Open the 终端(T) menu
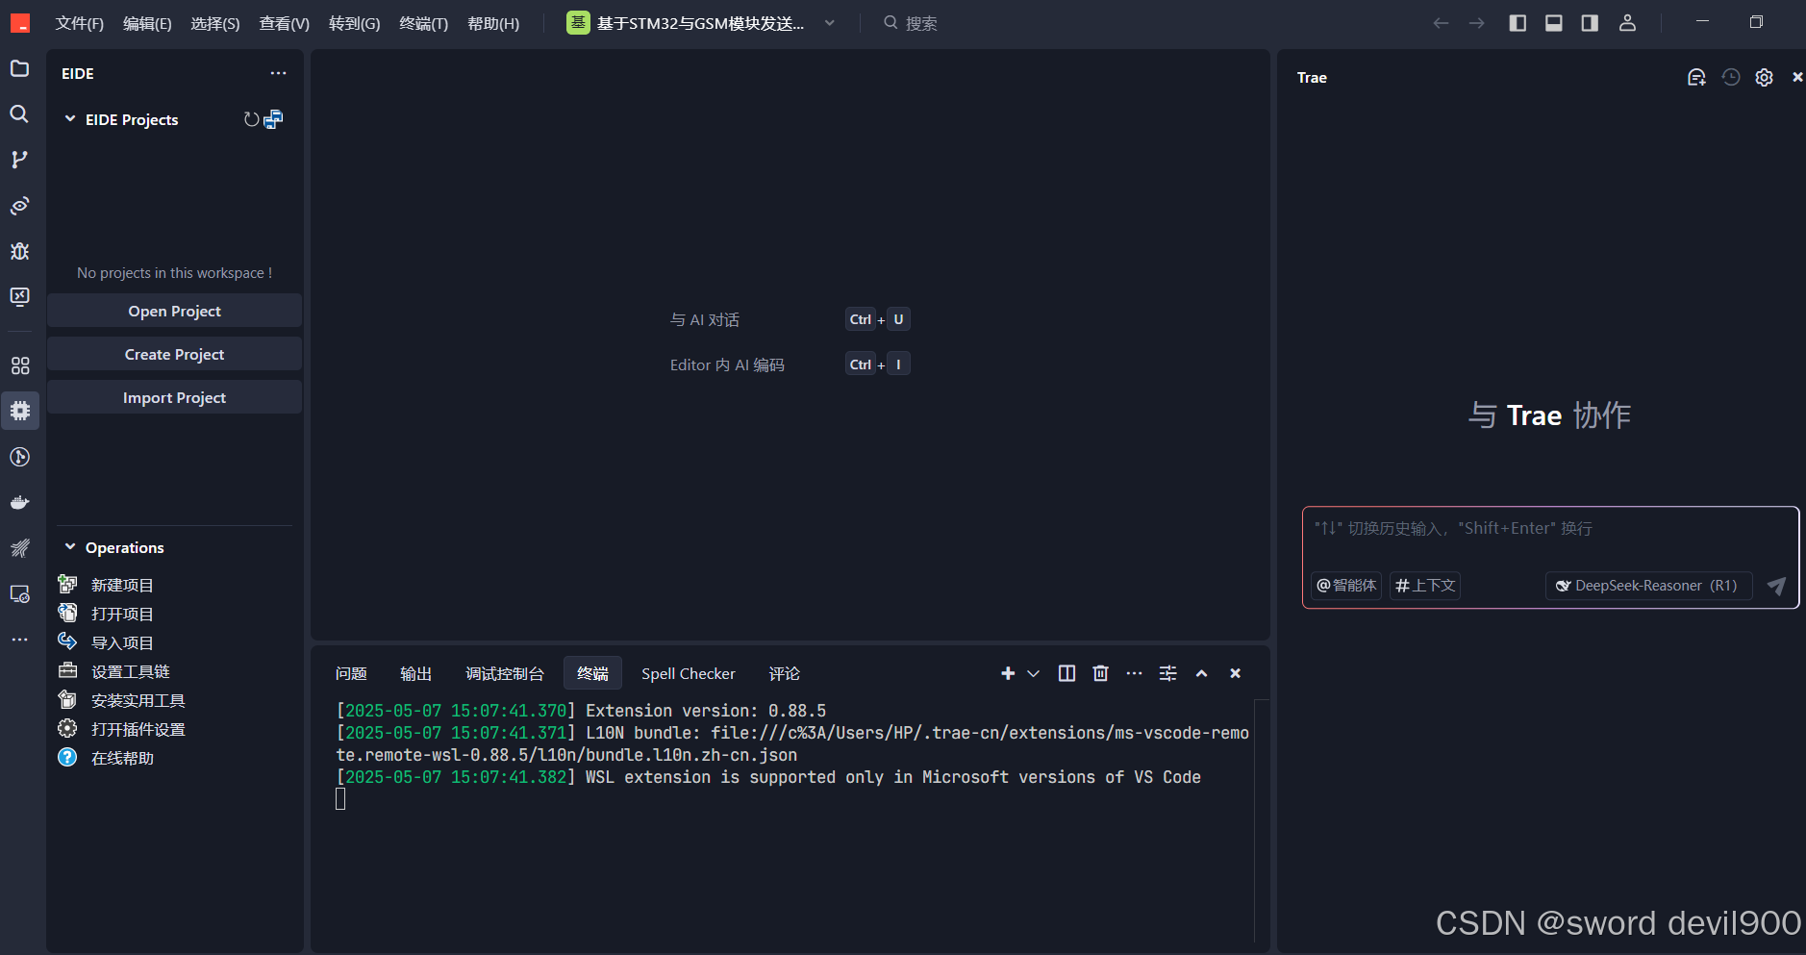Image resolution: width=1806 pixels, height=955 pixels. [x=423, y=23]
